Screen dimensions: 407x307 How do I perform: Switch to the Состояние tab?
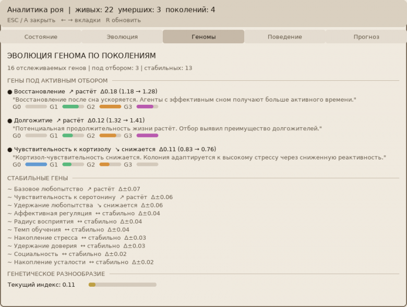coord(41,36)
